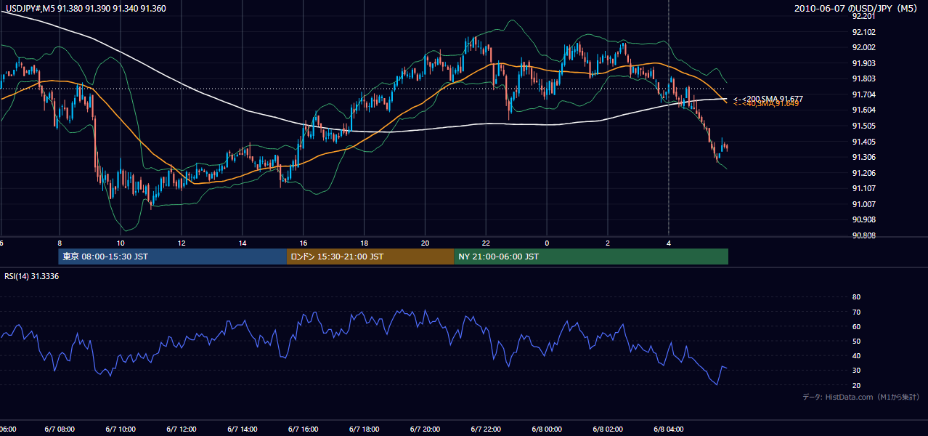Image resolution: width=928 pixels, height=436 pixels.
Task: Click hour tick '16' under the price chart
Action: [304, 243]
